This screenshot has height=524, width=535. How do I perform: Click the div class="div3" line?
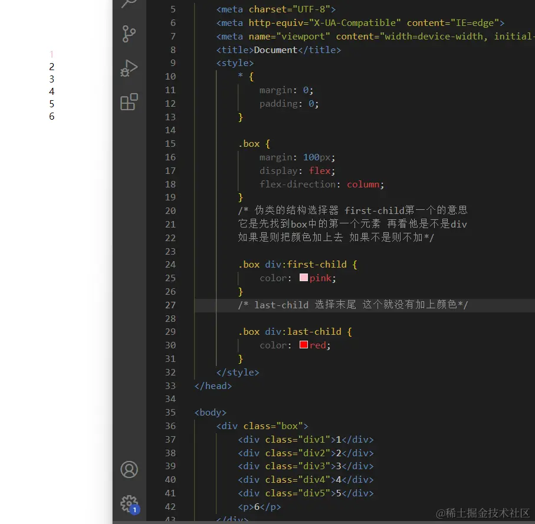click(306, 466)
